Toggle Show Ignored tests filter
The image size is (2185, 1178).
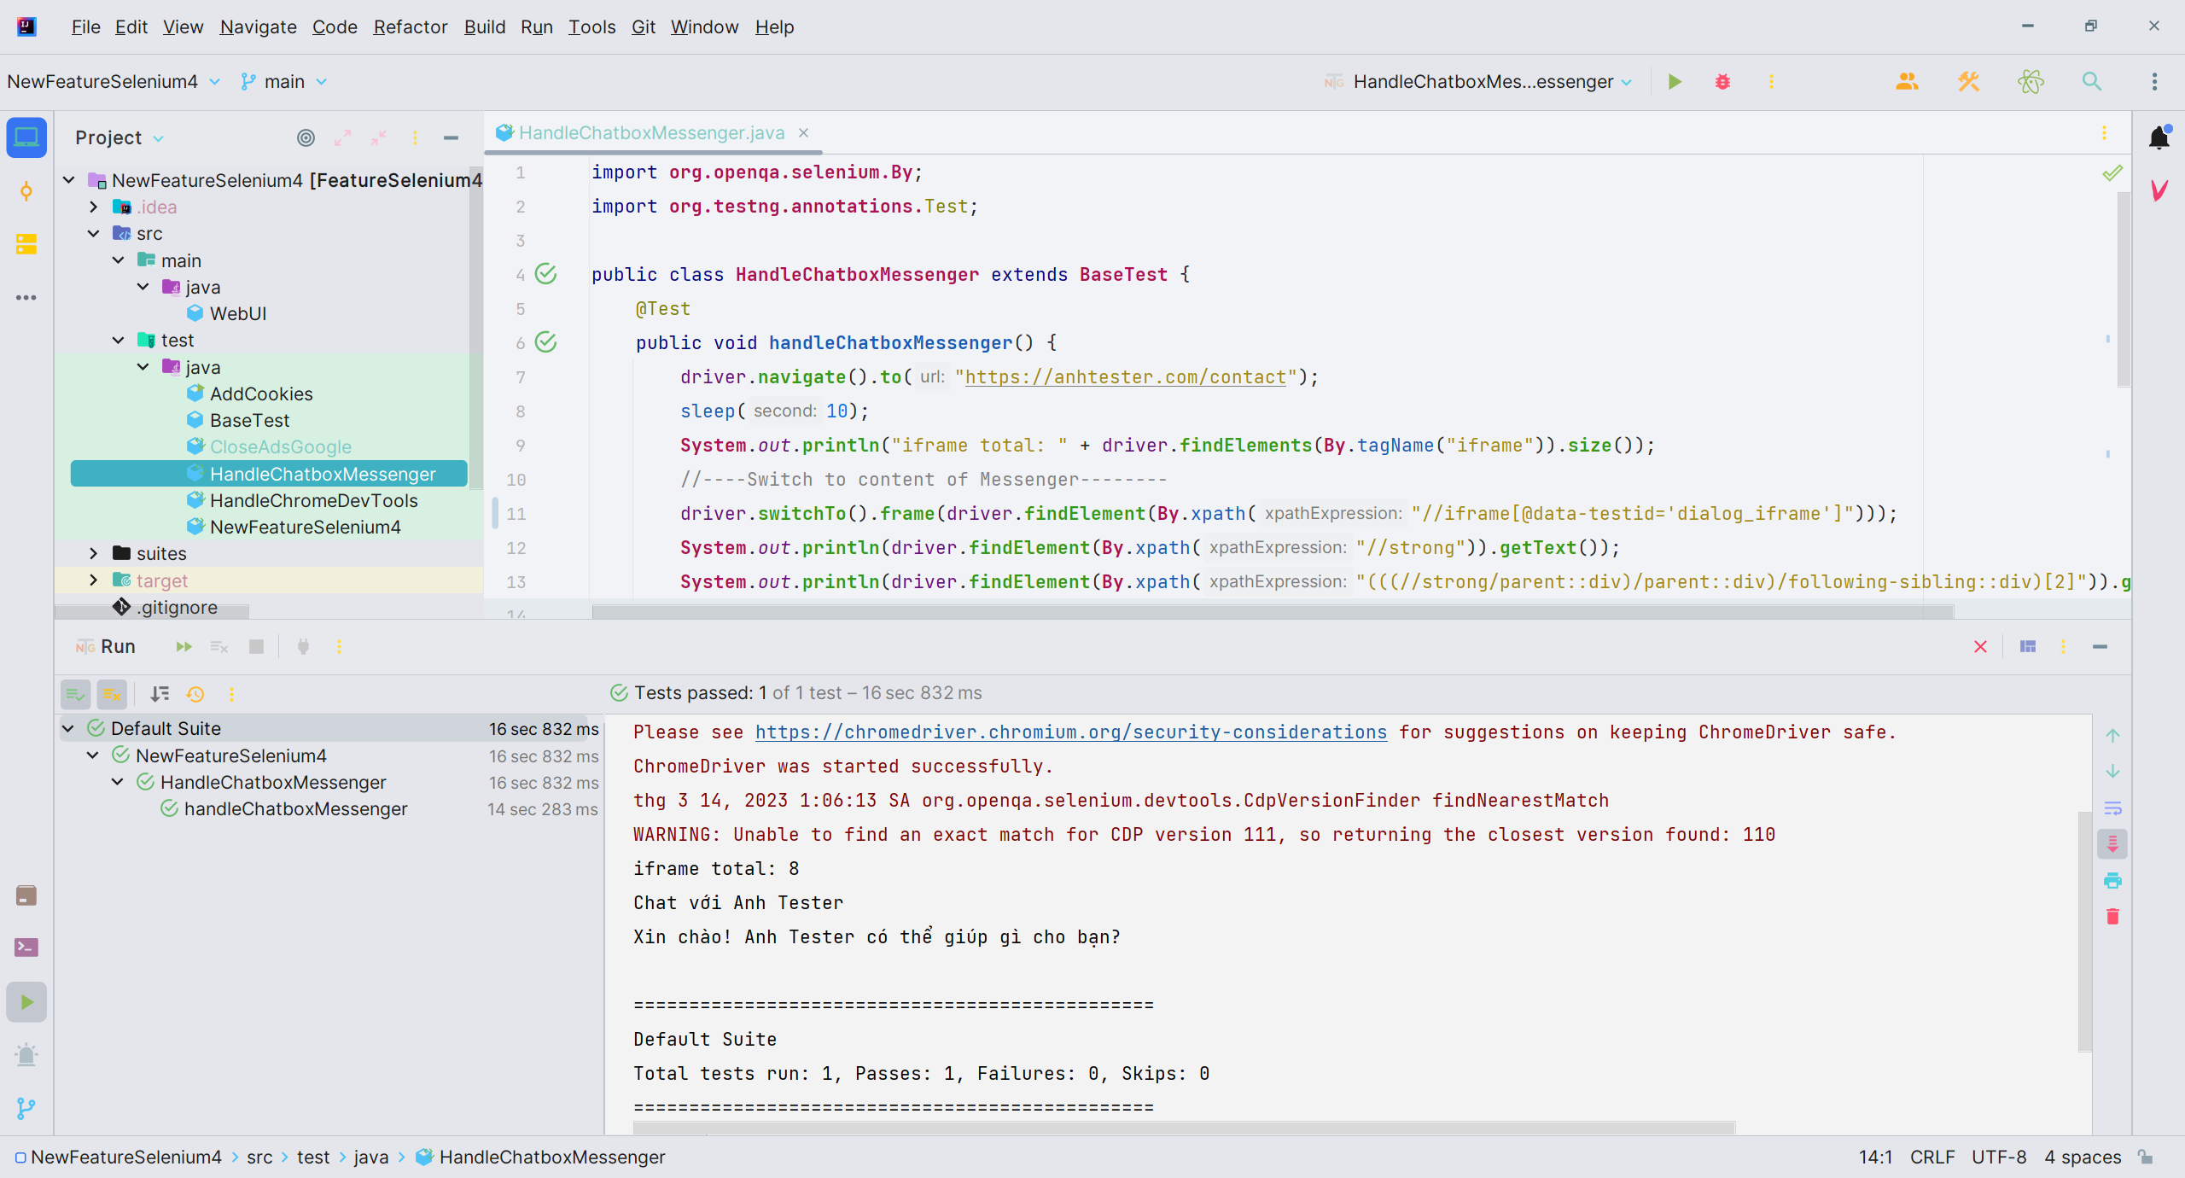click(112, 694)
